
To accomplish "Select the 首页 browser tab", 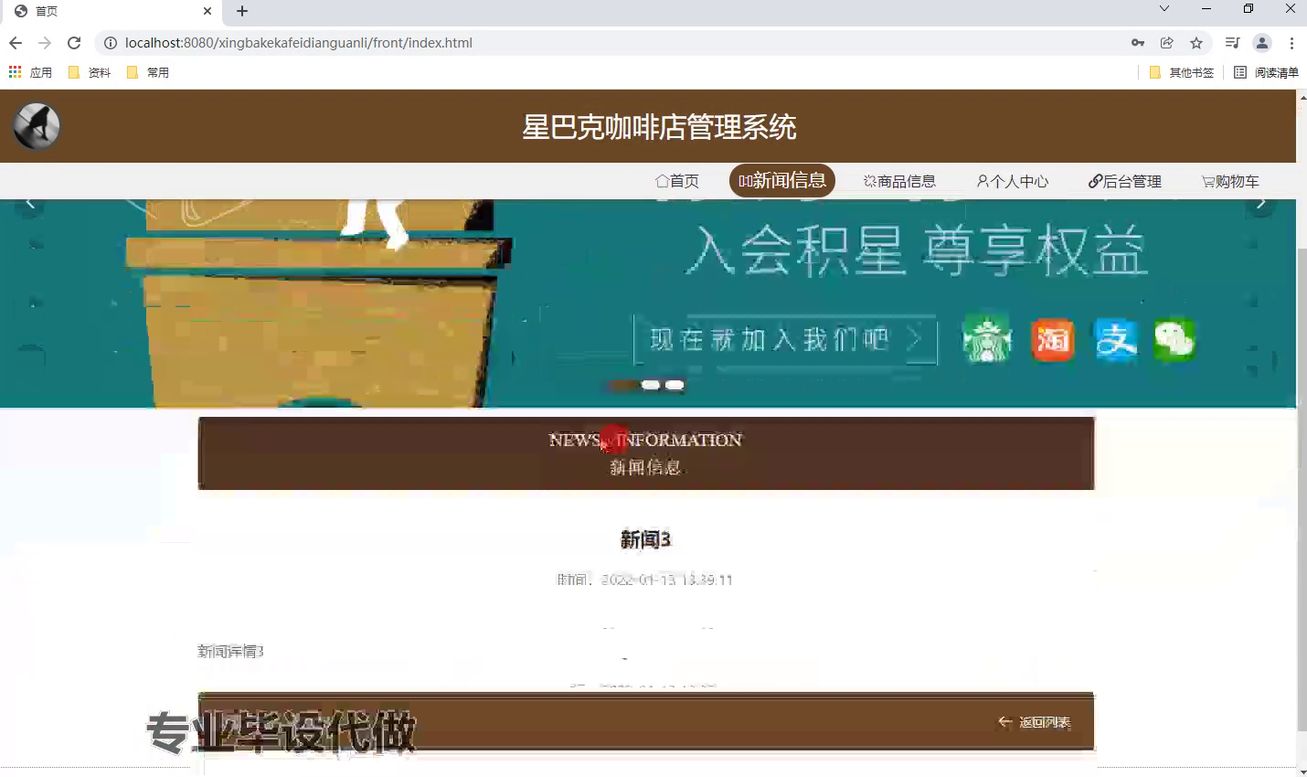I will 110,11.
